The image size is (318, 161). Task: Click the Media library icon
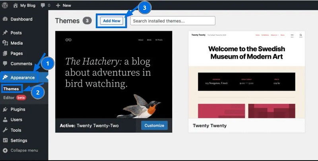[5, 43]
